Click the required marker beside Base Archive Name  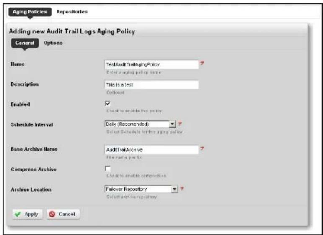click(202, 148)
